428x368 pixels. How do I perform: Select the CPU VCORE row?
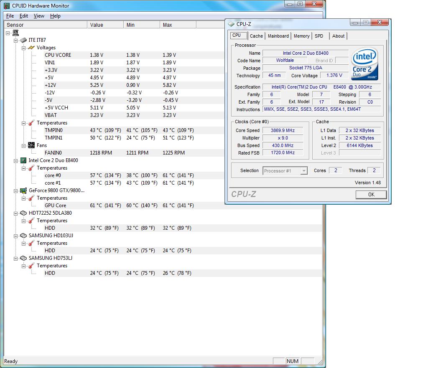point(134,55)
